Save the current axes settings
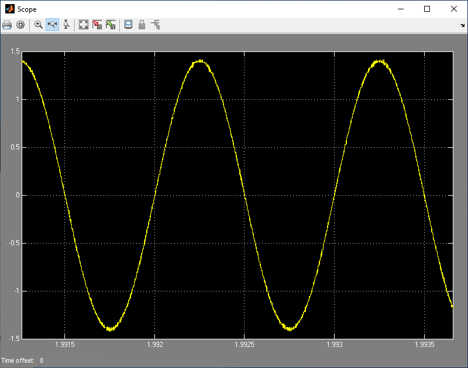 point(97,25)
